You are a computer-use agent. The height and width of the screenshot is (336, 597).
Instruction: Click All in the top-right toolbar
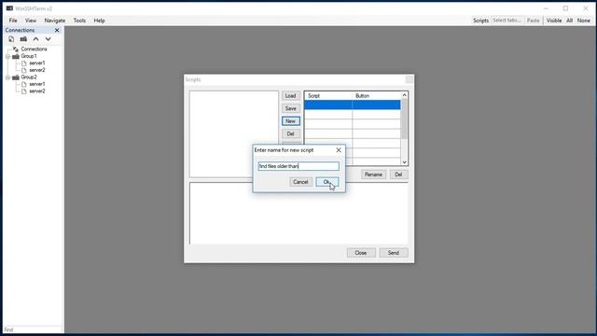[569, 21]
